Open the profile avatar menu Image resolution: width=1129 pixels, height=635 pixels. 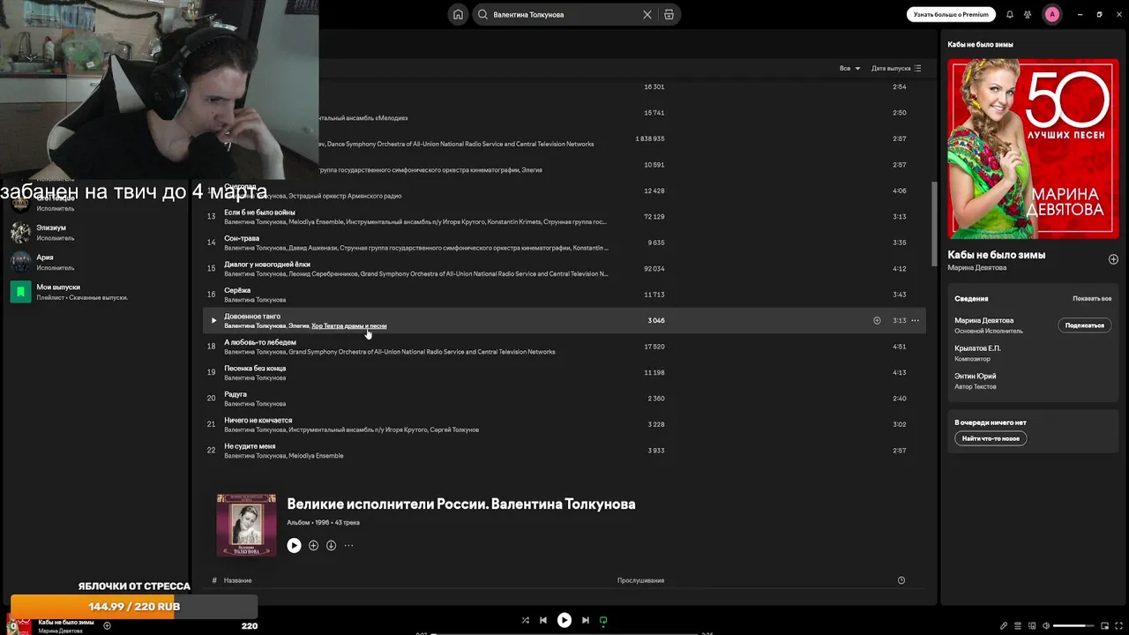1051,14
